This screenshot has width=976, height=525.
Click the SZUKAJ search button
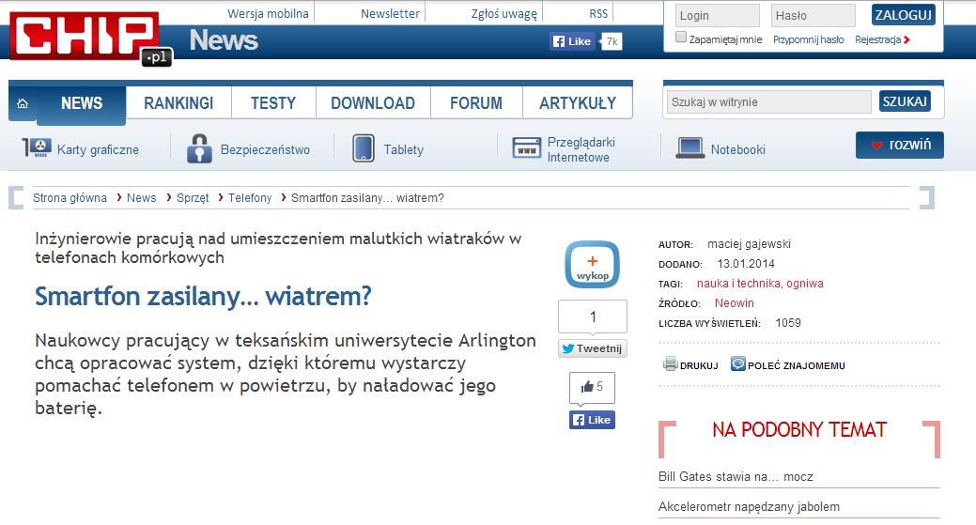905,101
